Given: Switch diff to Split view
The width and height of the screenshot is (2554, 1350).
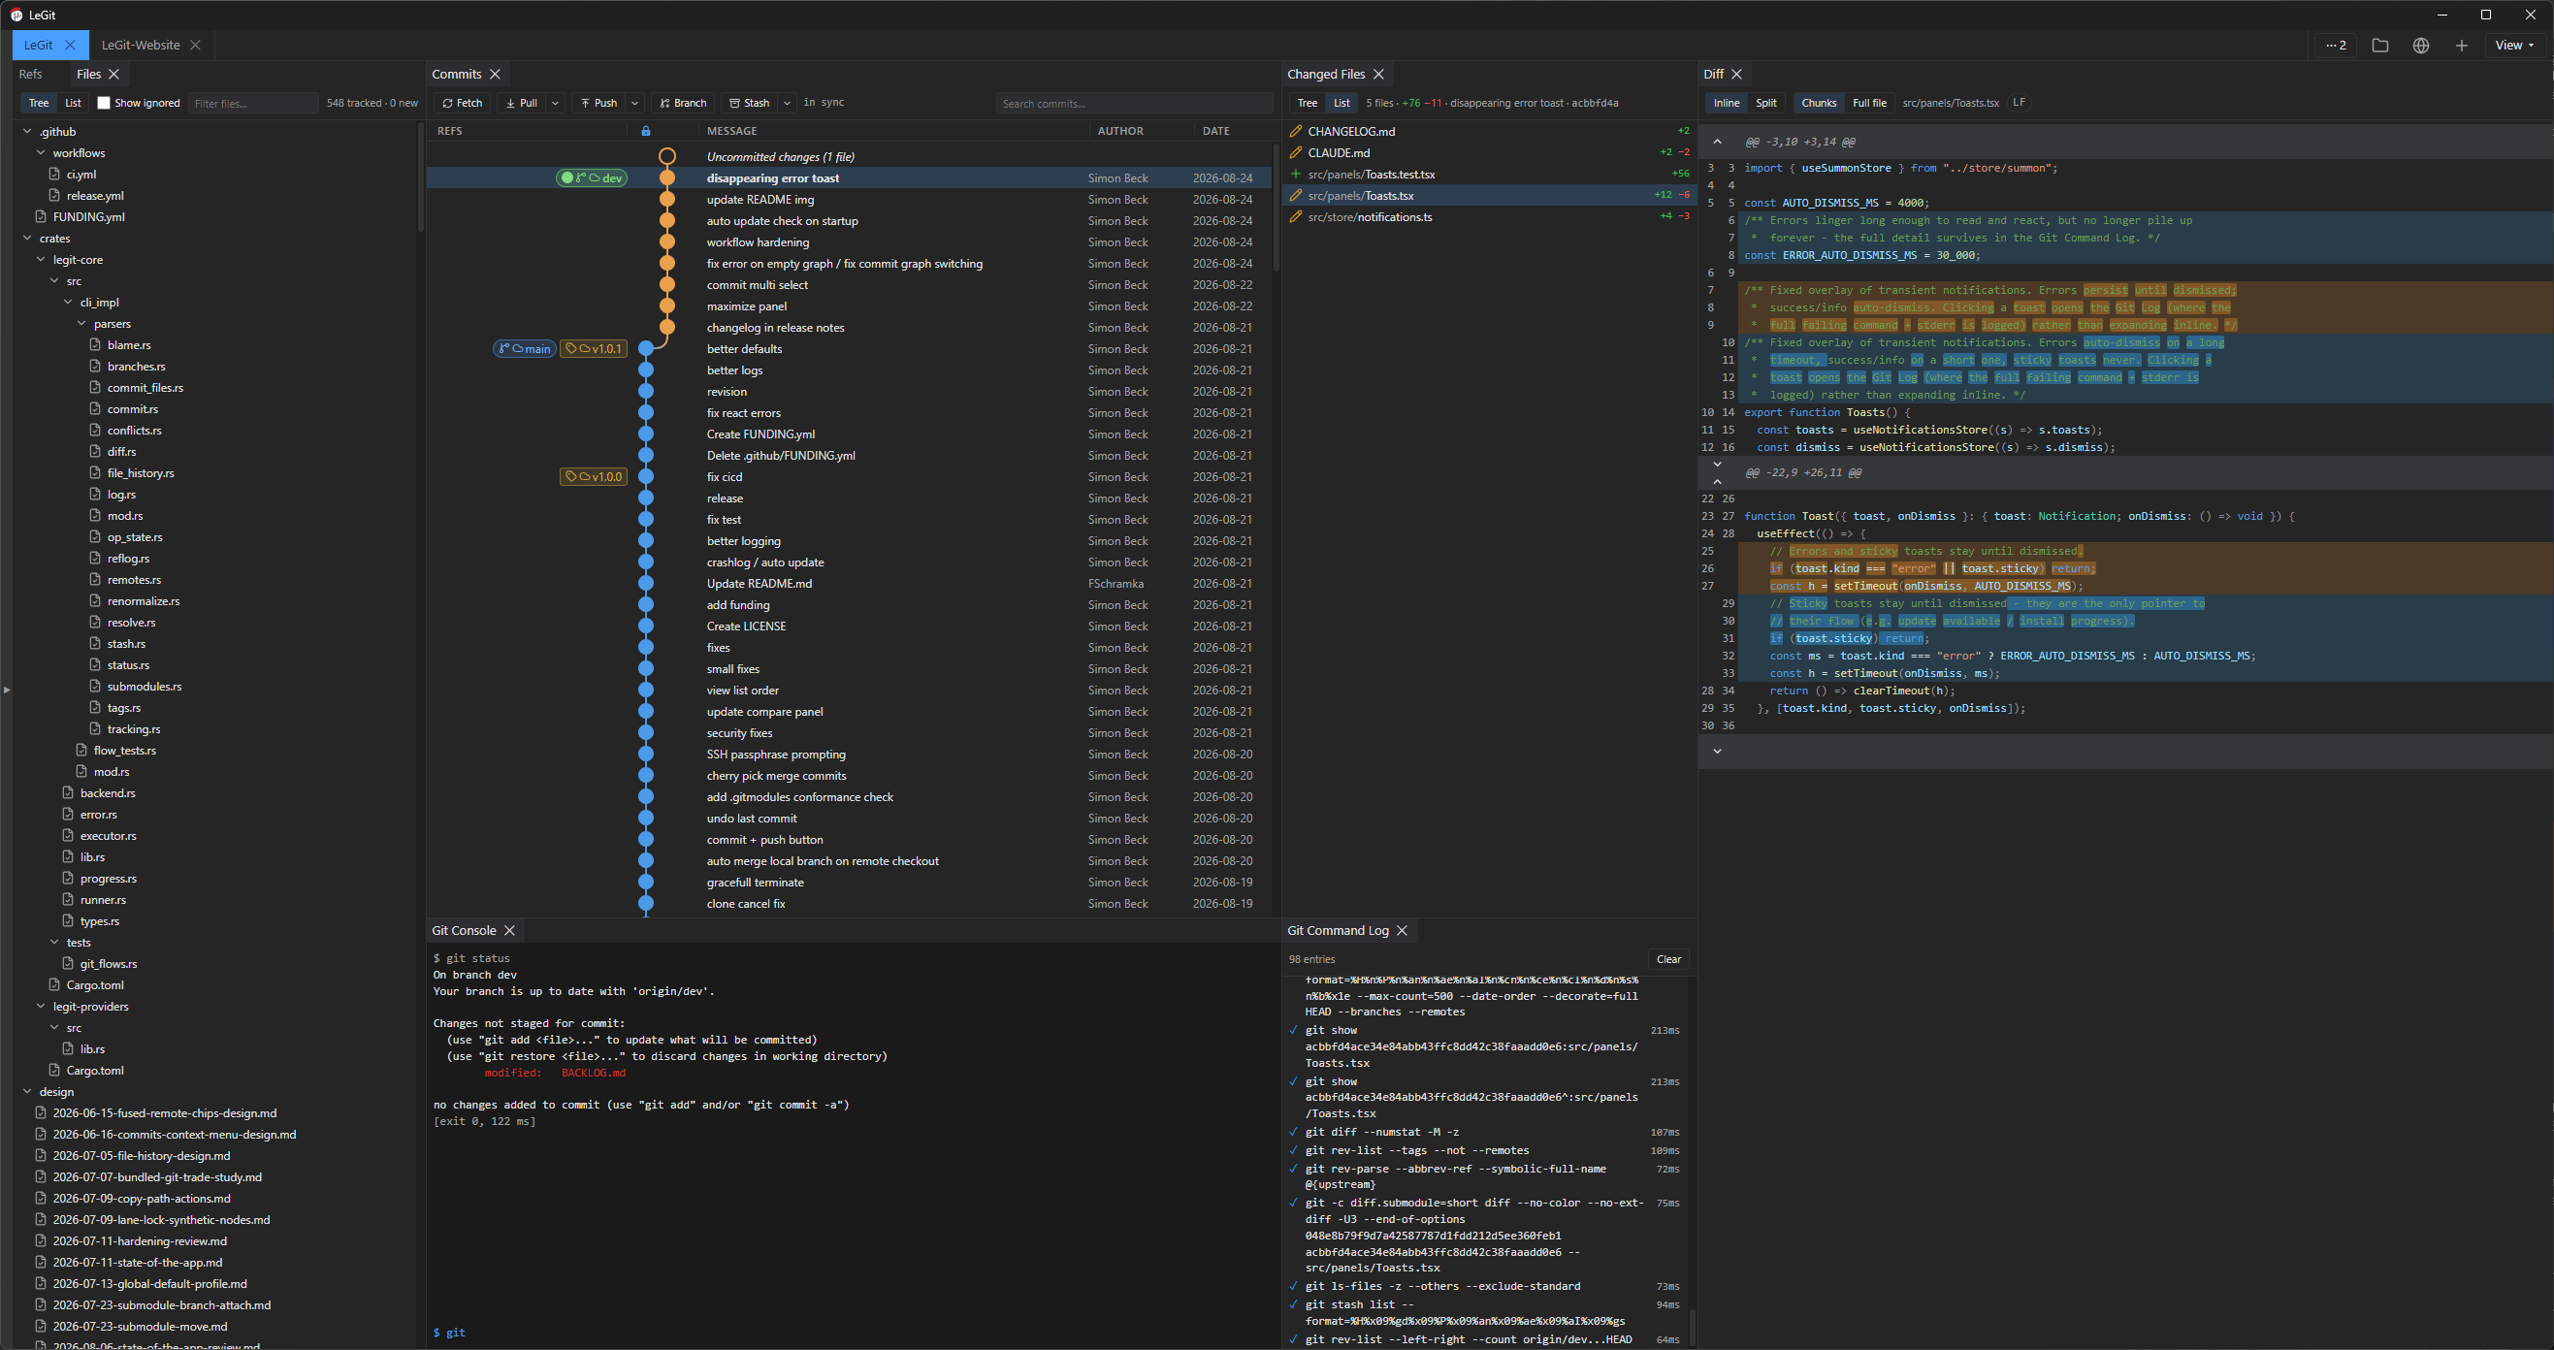Looking at the screenshot, I should (x=1765, y=103).
